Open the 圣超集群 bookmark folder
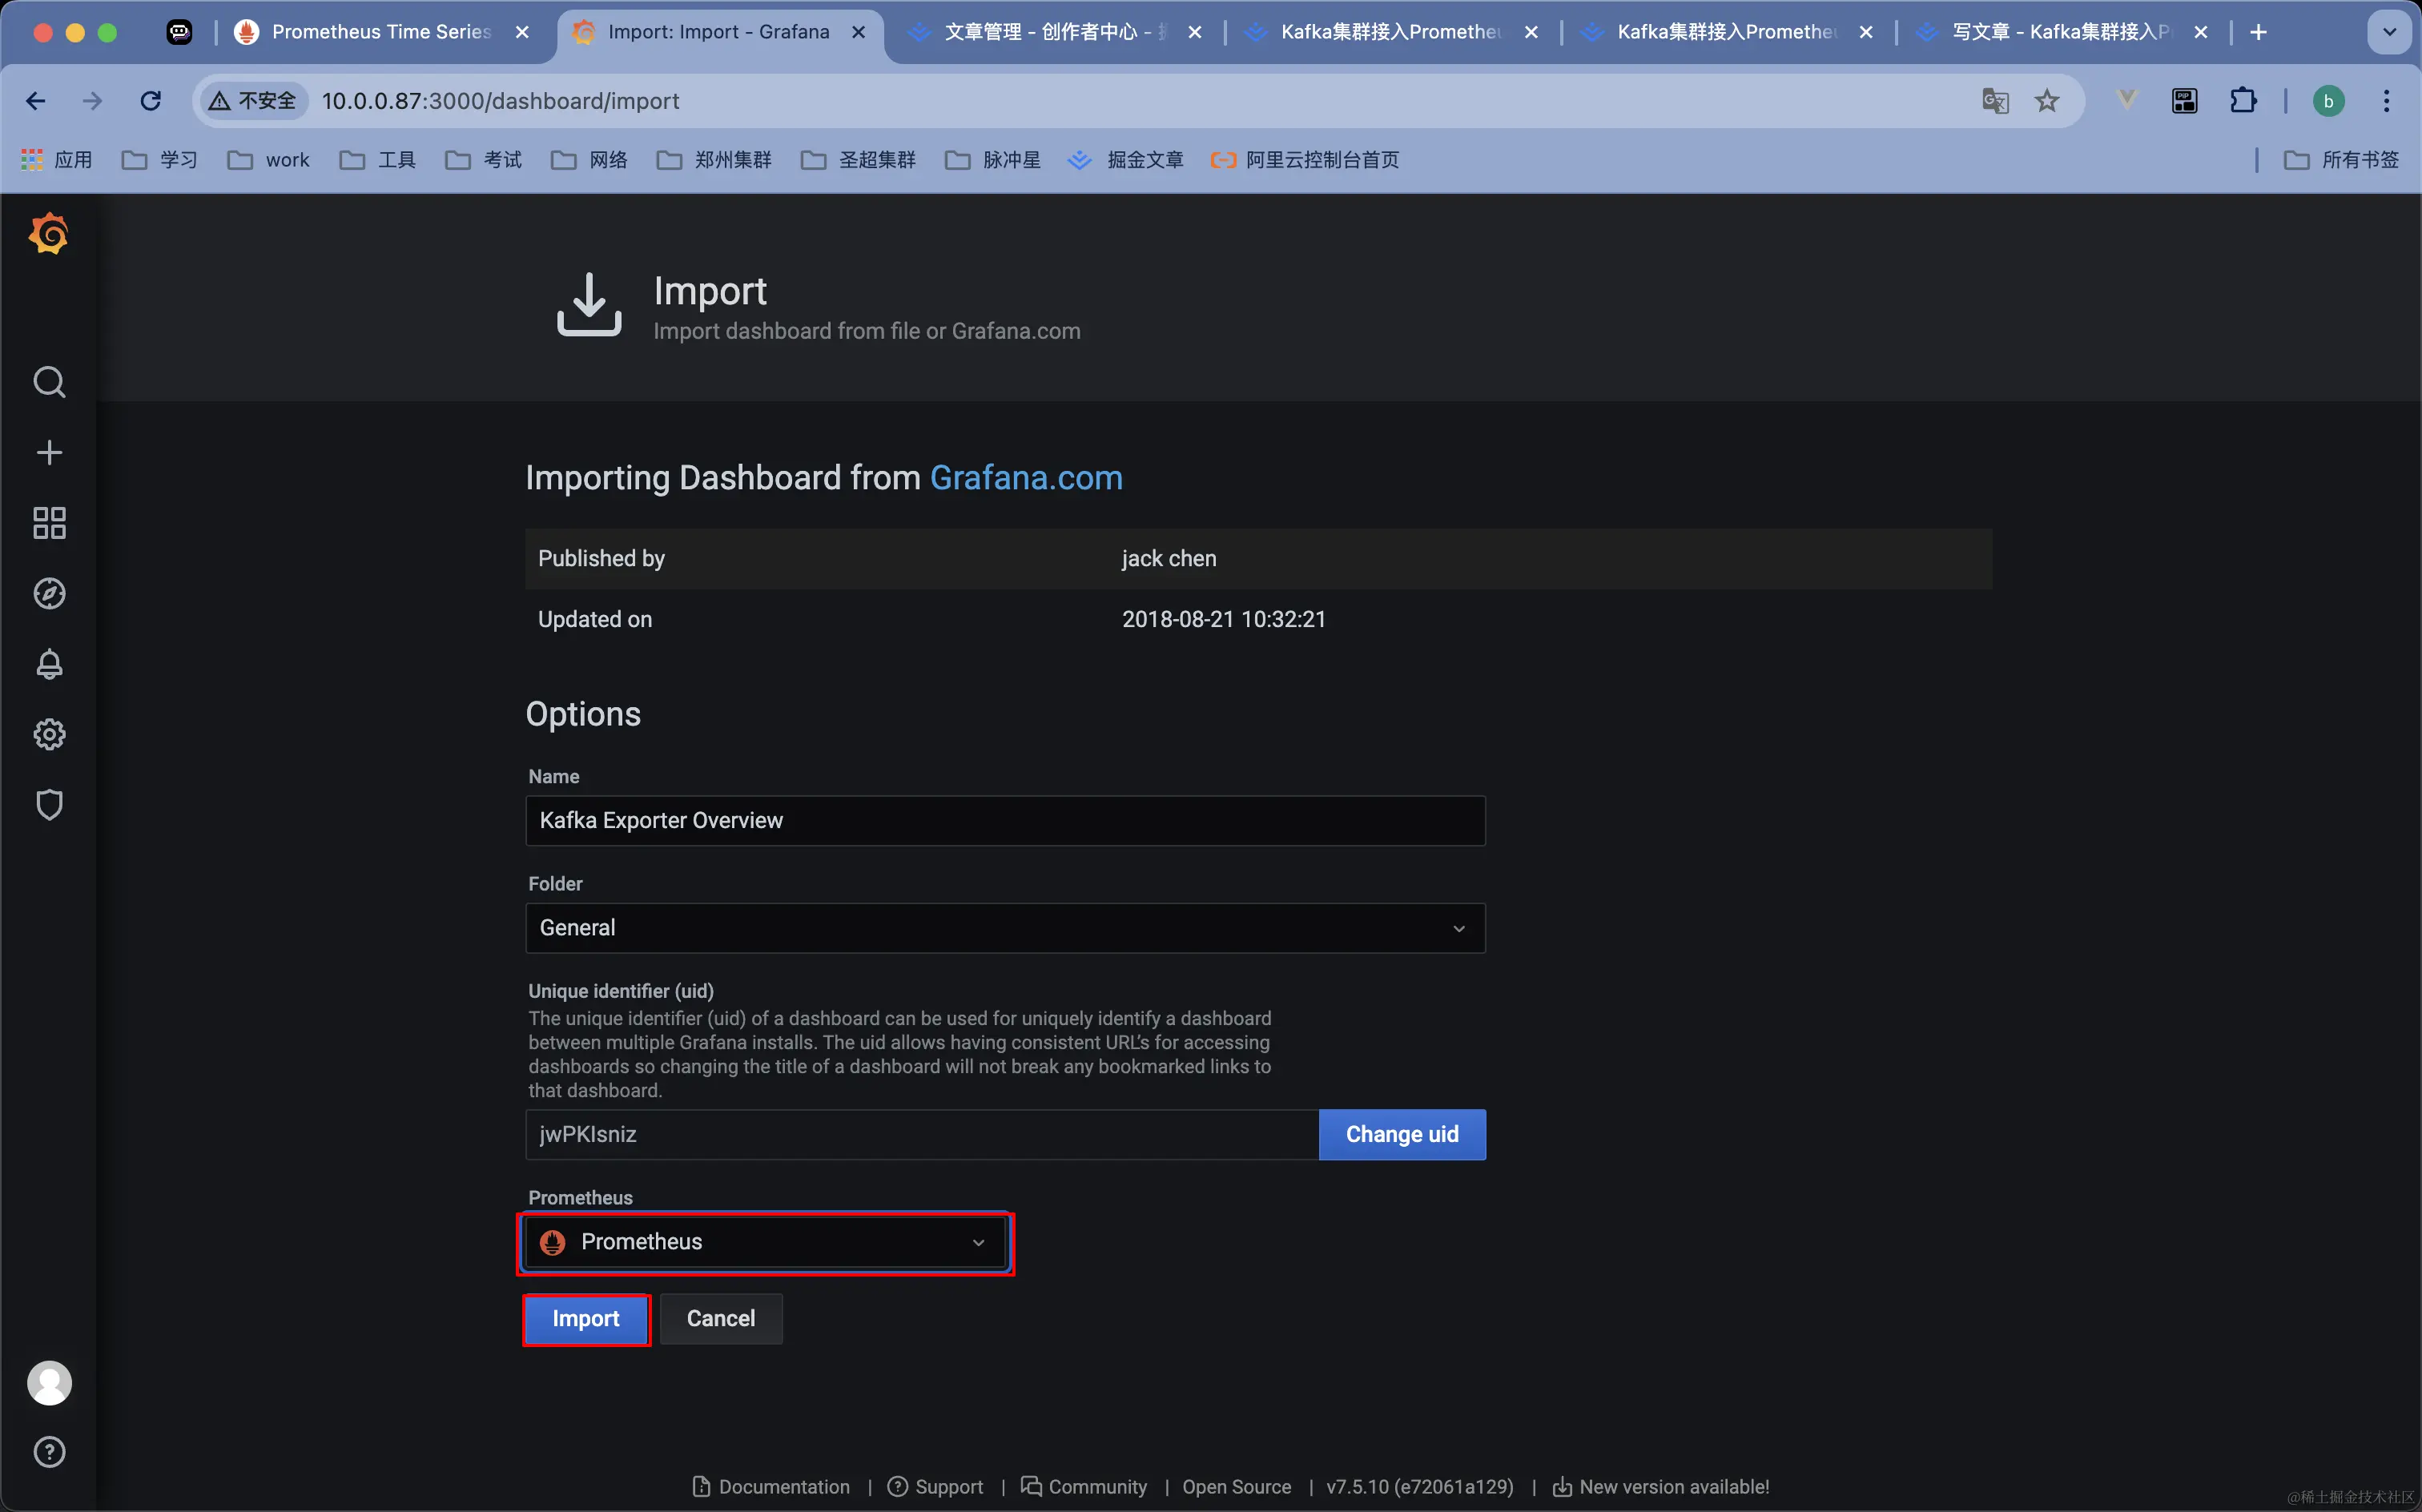Viewport: 2422px width, 1512px height. coord(858,160)
